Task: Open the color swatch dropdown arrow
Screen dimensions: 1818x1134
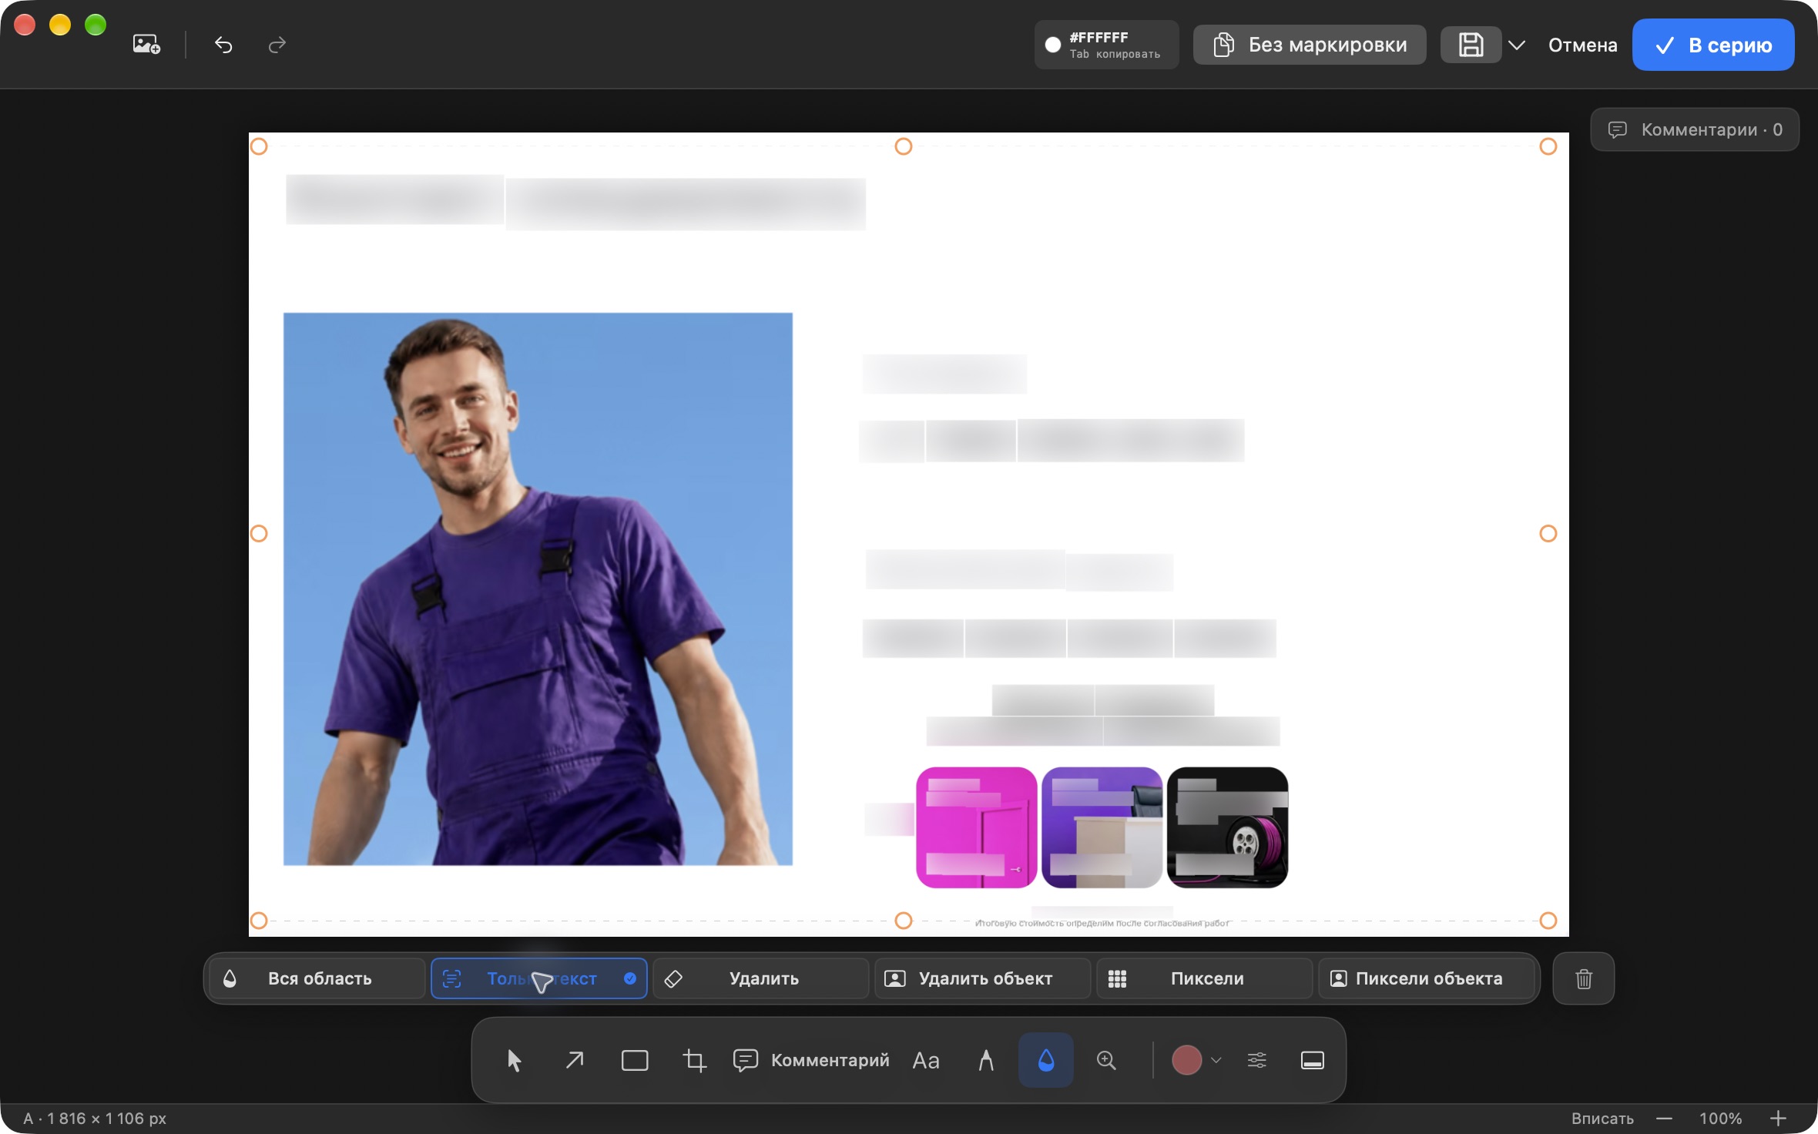Action: (x=1216, y=1060)
